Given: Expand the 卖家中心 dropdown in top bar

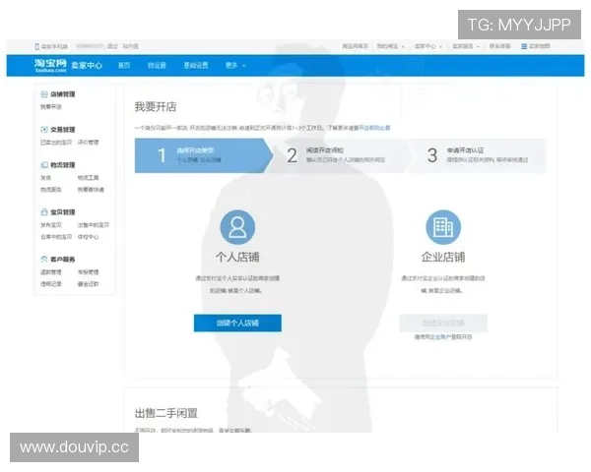Looking at the screenshot, I should point(428,46).
